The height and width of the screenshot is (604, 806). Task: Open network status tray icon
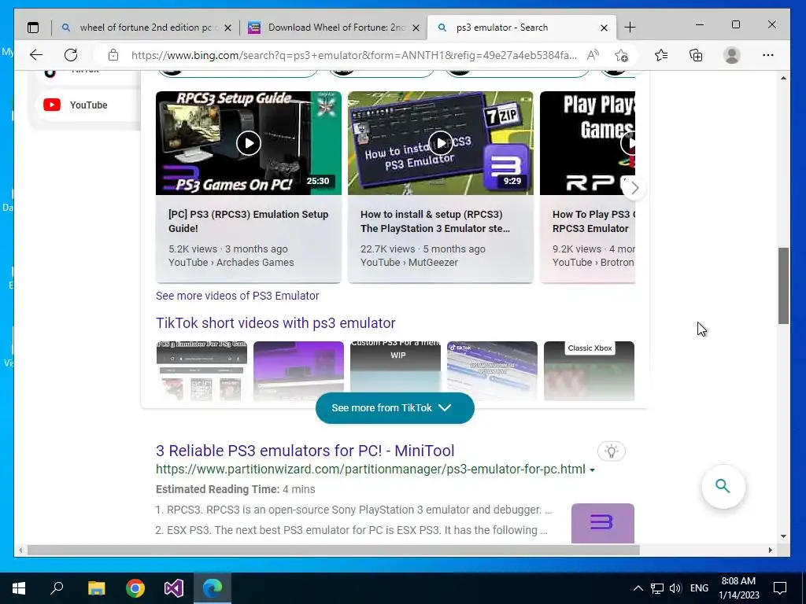[657, 588]
